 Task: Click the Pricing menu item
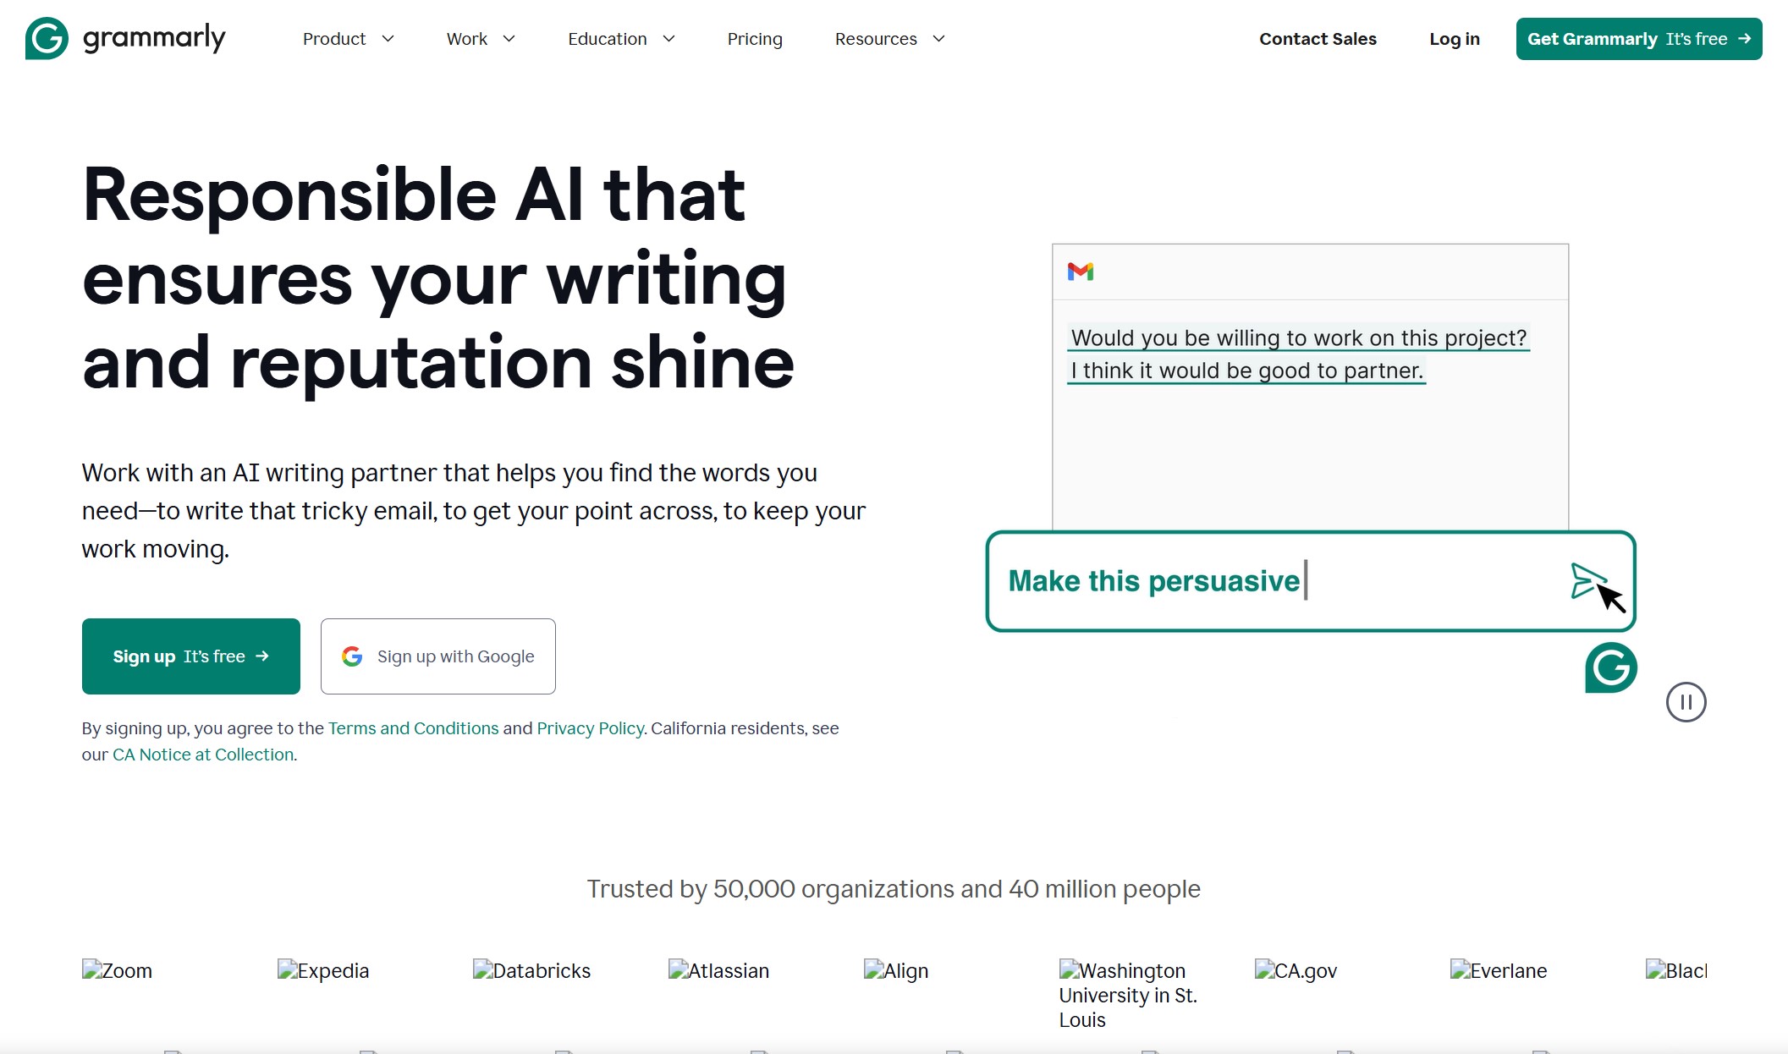coord(754,37)
